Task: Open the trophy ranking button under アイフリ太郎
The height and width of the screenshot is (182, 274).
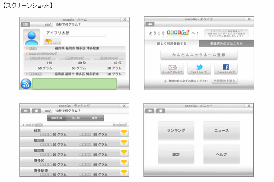Action: pyautogui.click(x=52, y=42)
